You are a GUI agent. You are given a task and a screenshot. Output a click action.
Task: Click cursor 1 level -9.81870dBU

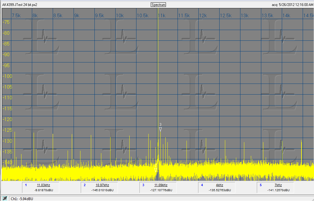43,190
